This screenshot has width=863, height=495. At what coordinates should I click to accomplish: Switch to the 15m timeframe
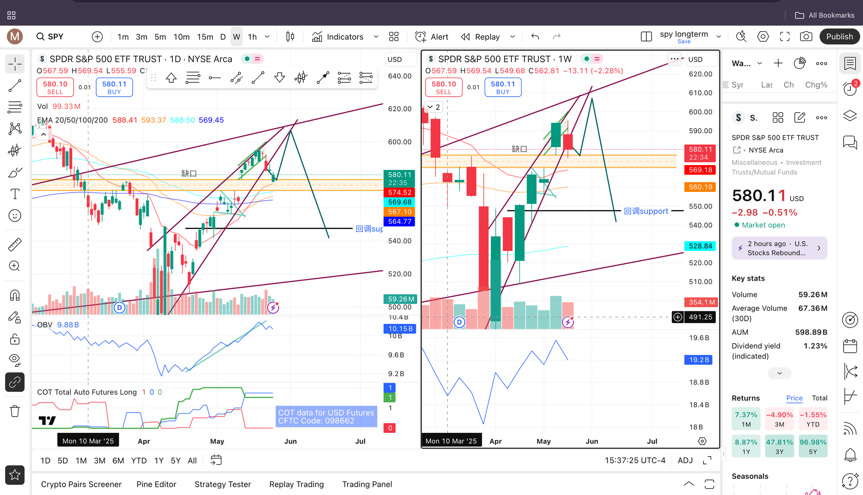click(x=205, y=37)
